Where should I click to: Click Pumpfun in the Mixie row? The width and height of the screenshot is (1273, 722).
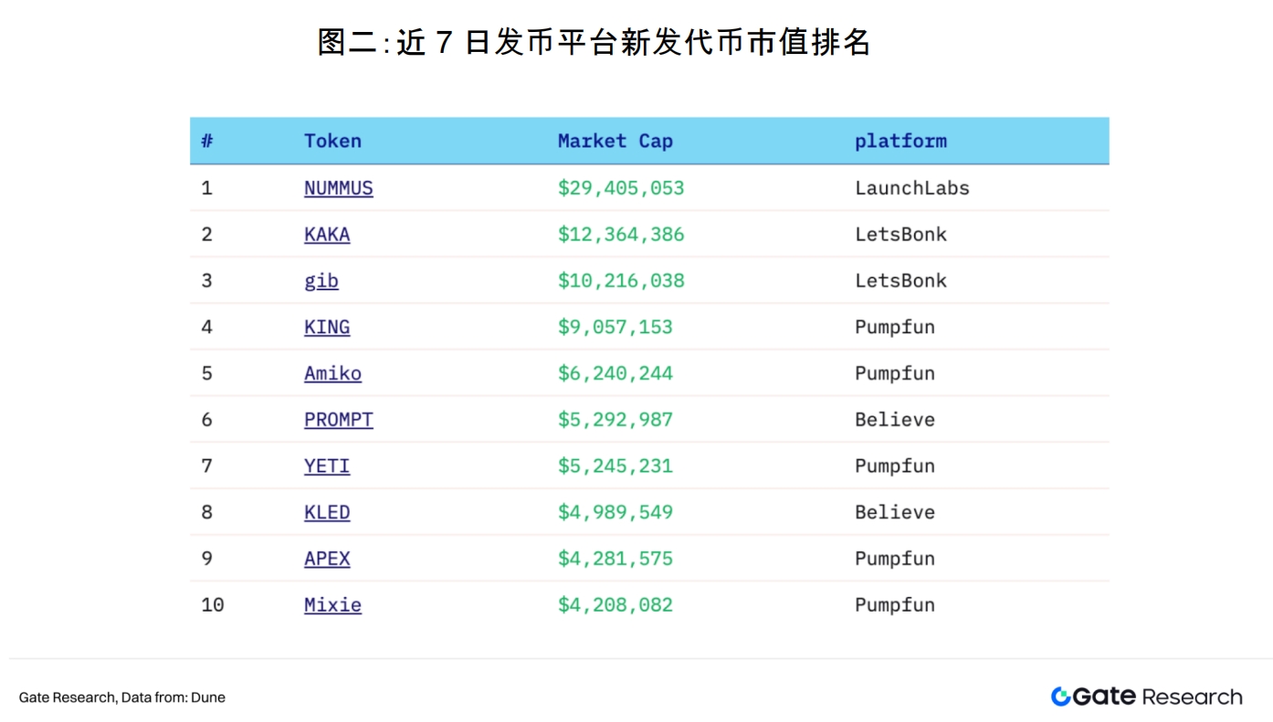[x=895, y=605]
